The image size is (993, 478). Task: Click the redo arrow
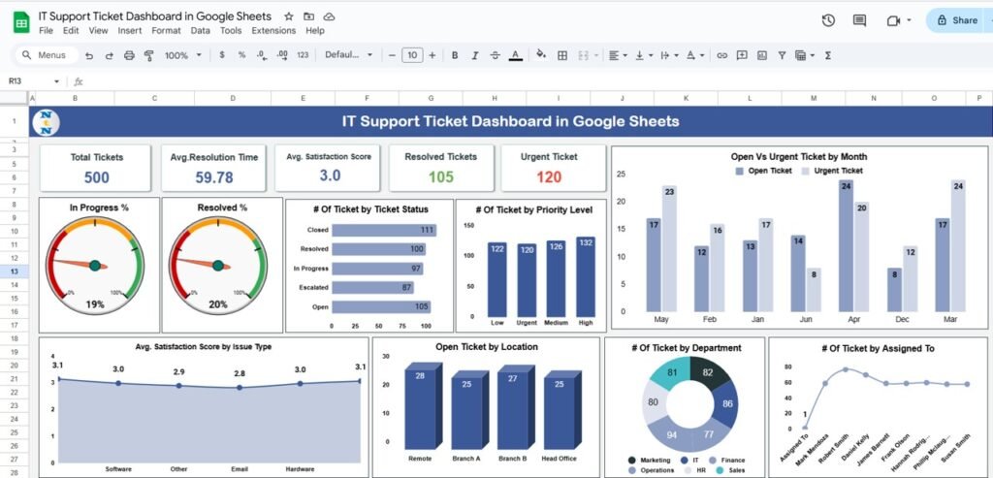[109, 55]
